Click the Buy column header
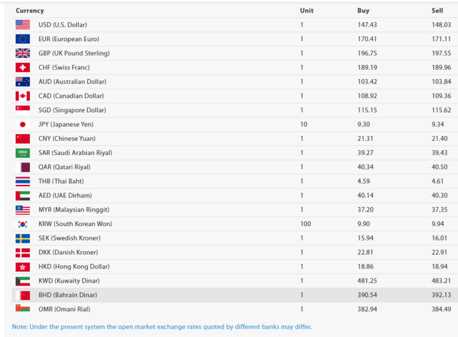Screen dimensions: 458x337 click(x=363, y=11)
